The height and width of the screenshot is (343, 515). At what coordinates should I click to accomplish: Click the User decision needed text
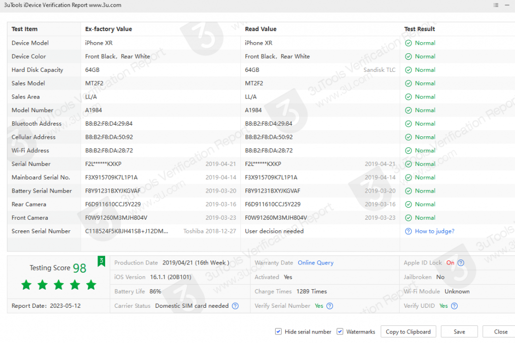coord(274,231)
